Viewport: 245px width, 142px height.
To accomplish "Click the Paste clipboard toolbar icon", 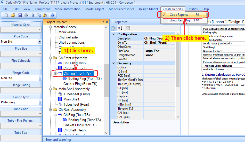I will [45, 15].
